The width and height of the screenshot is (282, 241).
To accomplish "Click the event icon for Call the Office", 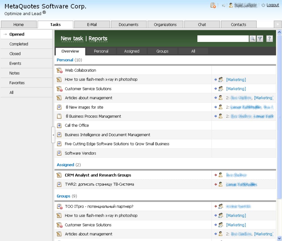I will 59,125.
